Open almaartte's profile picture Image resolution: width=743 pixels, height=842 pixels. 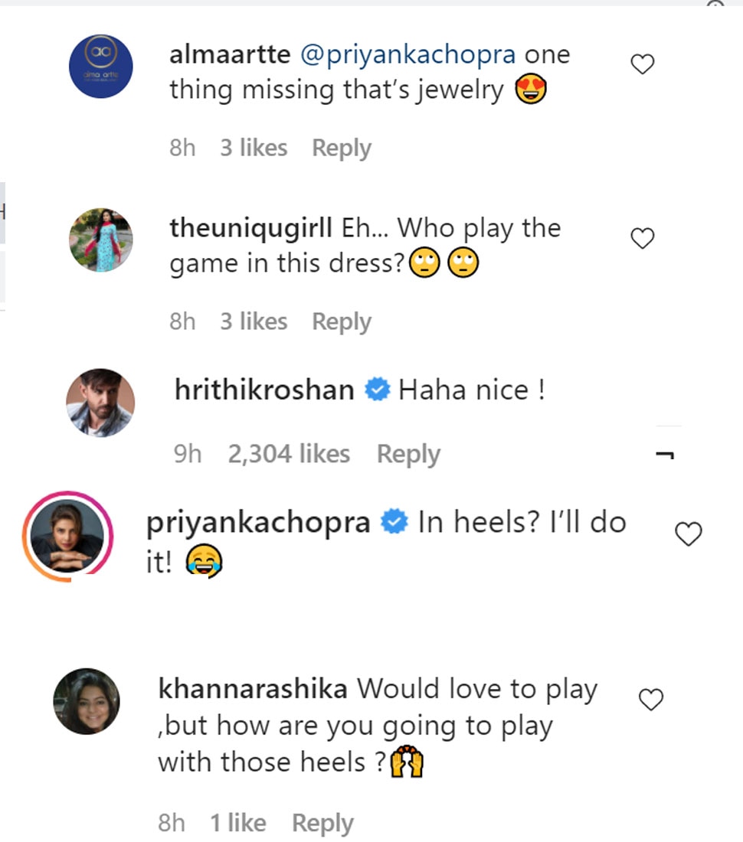[x=101, y=67]
